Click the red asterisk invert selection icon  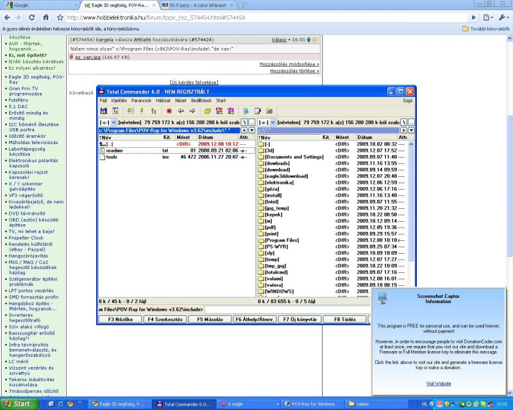169,111
